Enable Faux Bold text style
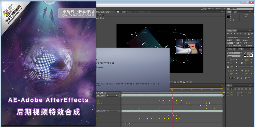 click(x=231, y=78)
